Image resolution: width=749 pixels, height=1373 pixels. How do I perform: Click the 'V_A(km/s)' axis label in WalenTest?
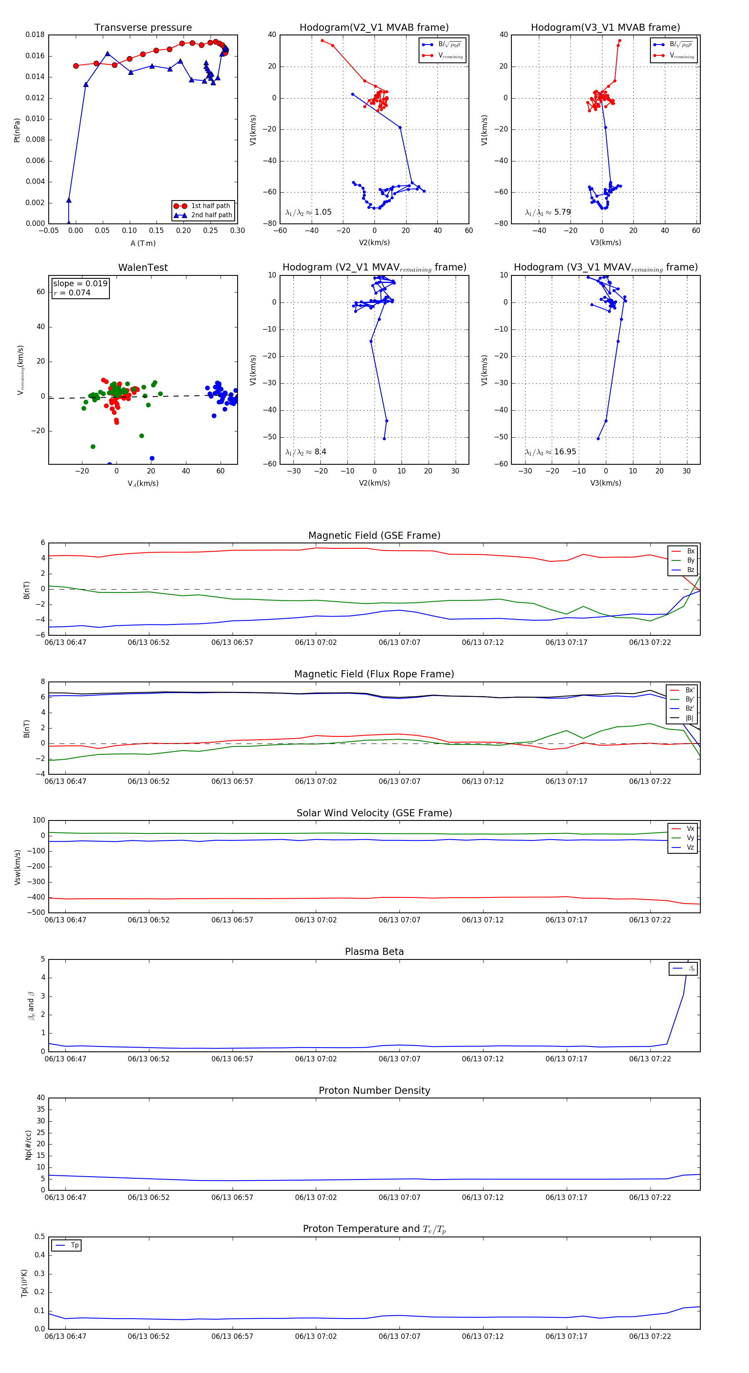pos(143,483)
